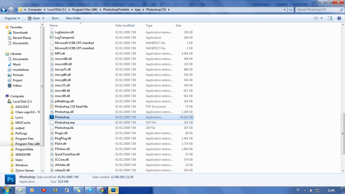Toggle the preview pane button
345x194 pixels.
pos(330,18)
